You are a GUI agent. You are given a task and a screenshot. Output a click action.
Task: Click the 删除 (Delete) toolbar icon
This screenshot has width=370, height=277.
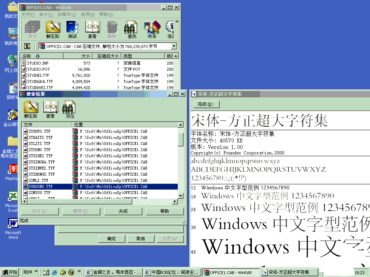(112, 30)
